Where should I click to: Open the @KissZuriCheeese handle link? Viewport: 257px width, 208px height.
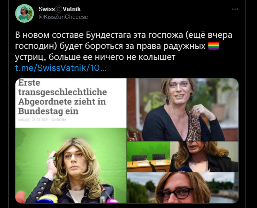pos(63,17)
